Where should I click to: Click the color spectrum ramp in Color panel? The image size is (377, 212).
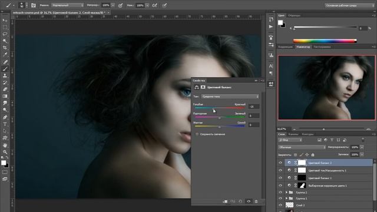pos(325,41)
